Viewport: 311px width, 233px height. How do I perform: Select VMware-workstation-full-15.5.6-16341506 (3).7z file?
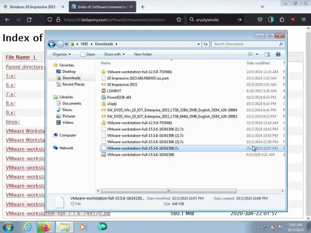click(142, 142)
